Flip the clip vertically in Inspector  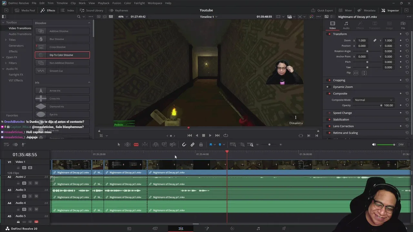[364, 73]
